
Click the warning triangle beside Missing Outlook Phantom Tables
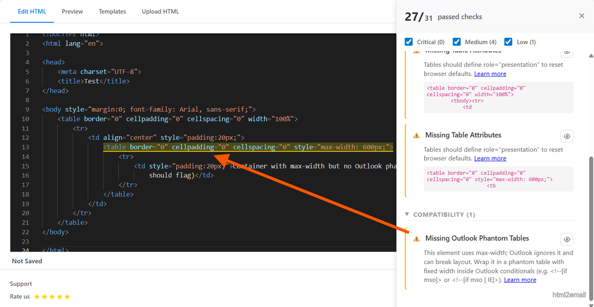point(416,239)
